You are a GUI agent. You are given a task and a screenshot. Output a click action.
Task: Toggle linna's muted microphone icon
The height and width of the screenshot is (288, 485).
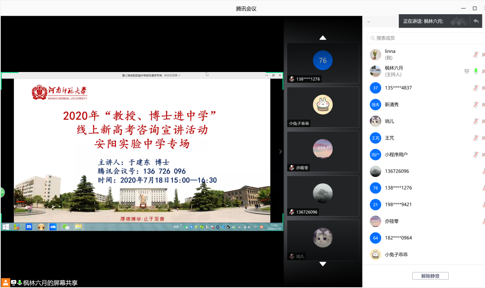coord(475,54)
